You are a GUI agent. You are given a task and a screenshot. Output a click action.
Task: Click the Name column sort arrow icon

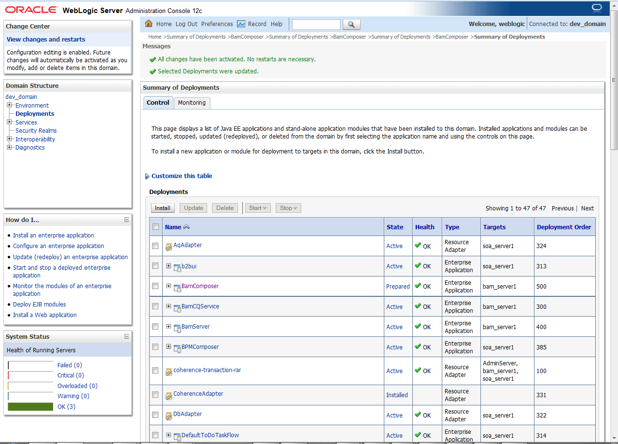186,227
